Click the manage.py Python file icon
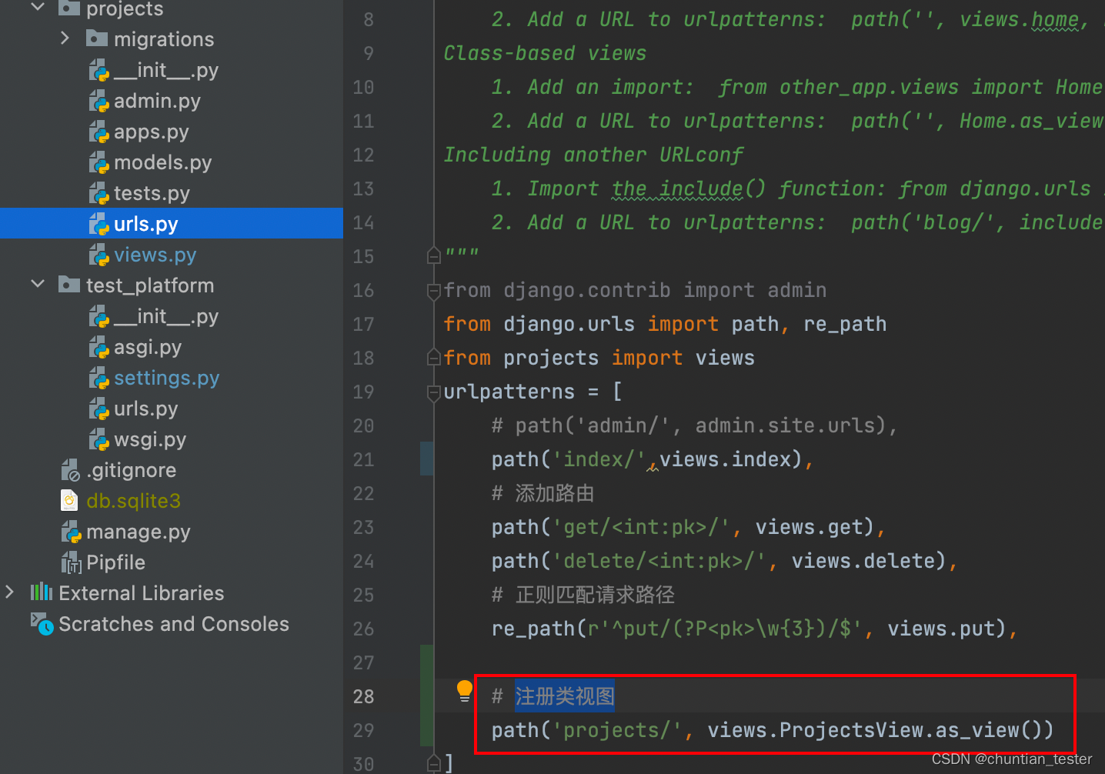This screenshot has width=1105, height=774. coord(71,532)
